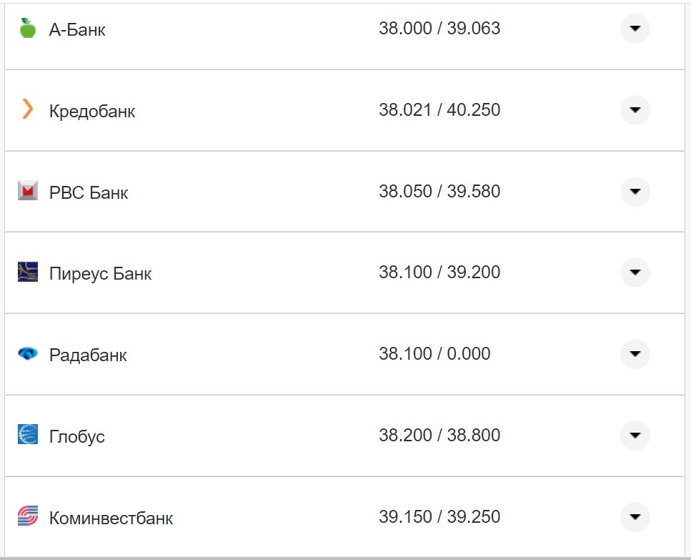Click the green apple А-Банк logo
Image resolution: width=691 pixels, height=560 pixels.
pos(27,29)
